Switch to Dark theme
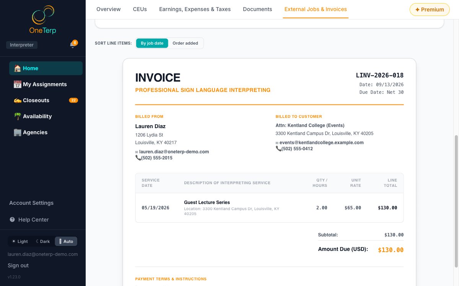The width and height of the screenshot is (459, 286). 43,241
